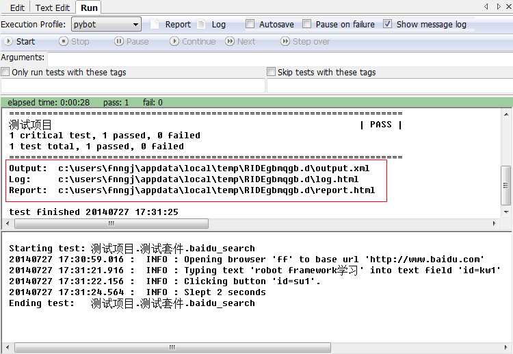Click the Continue icon
Image resolution: width=513 pixels, height=354 pixels.
(x=174, y=42)
